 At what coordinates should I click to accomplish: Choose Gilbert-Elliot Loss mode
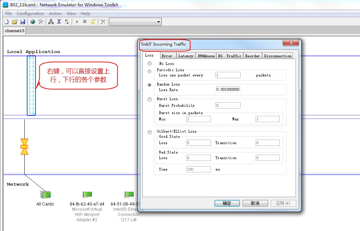149,132
